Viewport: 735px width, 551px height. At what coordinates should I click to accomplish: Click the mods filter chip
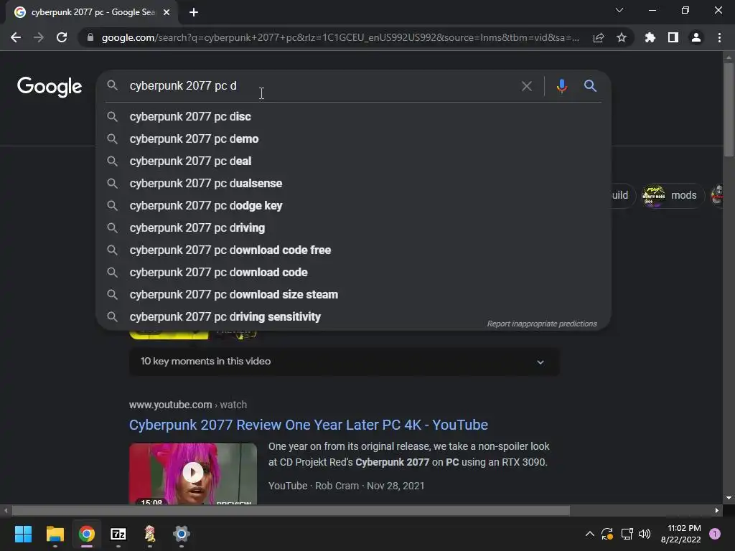pyautogui.click(x=672, y=195)
